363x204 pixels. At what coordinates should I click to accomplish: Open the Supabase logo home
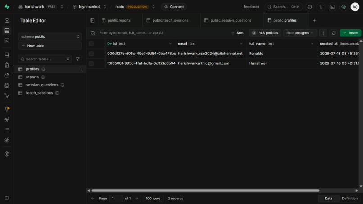[7, 7]
